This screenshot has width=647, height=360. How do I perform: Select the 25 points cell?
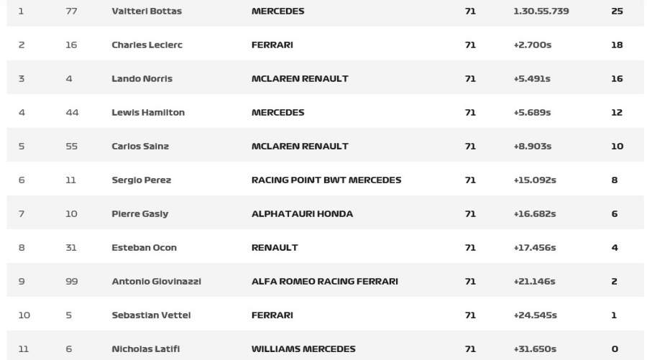pos(617,11)
